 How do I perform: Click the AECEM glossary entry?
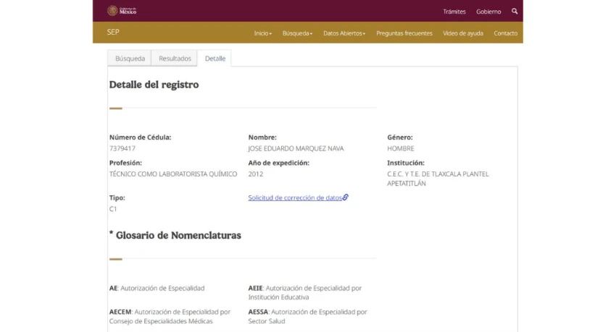pos(170,317)
